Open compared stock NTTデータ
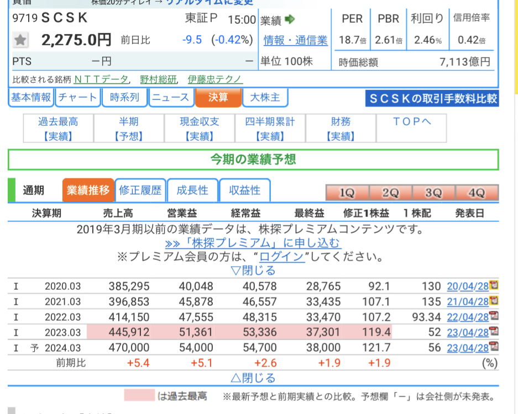Viewport: 518px width, 414px height. pos(101,79)
